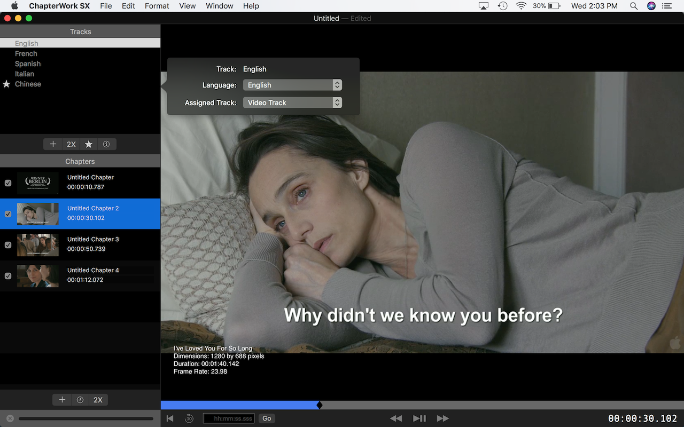Click the 00:00:30.102 current timecode display
Screen dimensions: 684x427
(642, 419)
